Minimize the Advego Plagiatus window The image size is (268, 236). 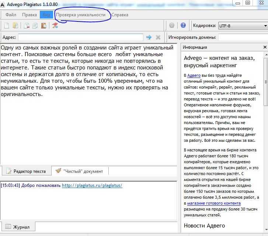click(x=238, y=3)
